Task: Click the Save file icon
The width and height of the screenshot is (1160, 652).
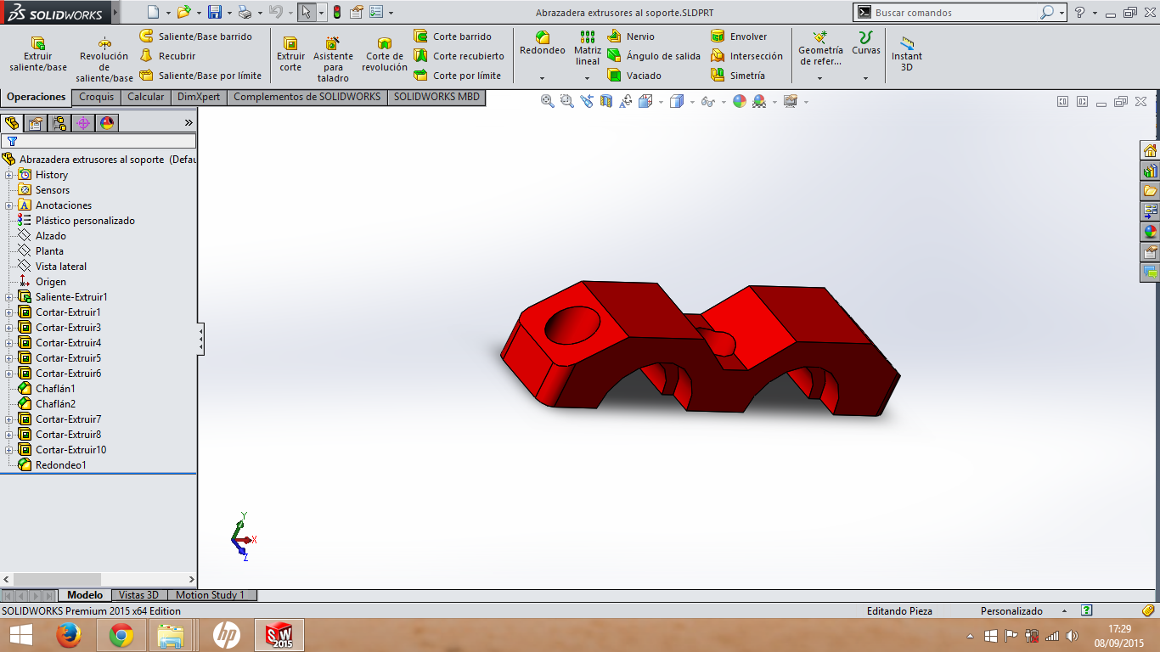Action: coord(215,12)
